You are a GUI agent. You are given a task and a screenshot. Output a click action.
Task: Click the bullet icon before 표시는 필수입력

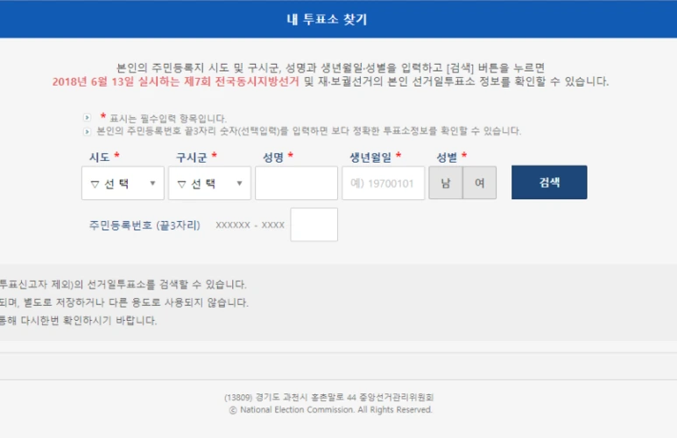87,117
